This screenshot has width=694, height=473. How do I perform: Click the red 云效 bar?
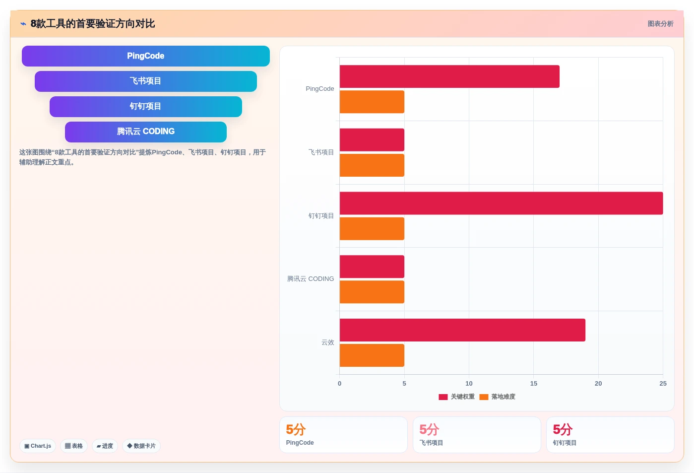pyautogui.click(x=462, y=330)
